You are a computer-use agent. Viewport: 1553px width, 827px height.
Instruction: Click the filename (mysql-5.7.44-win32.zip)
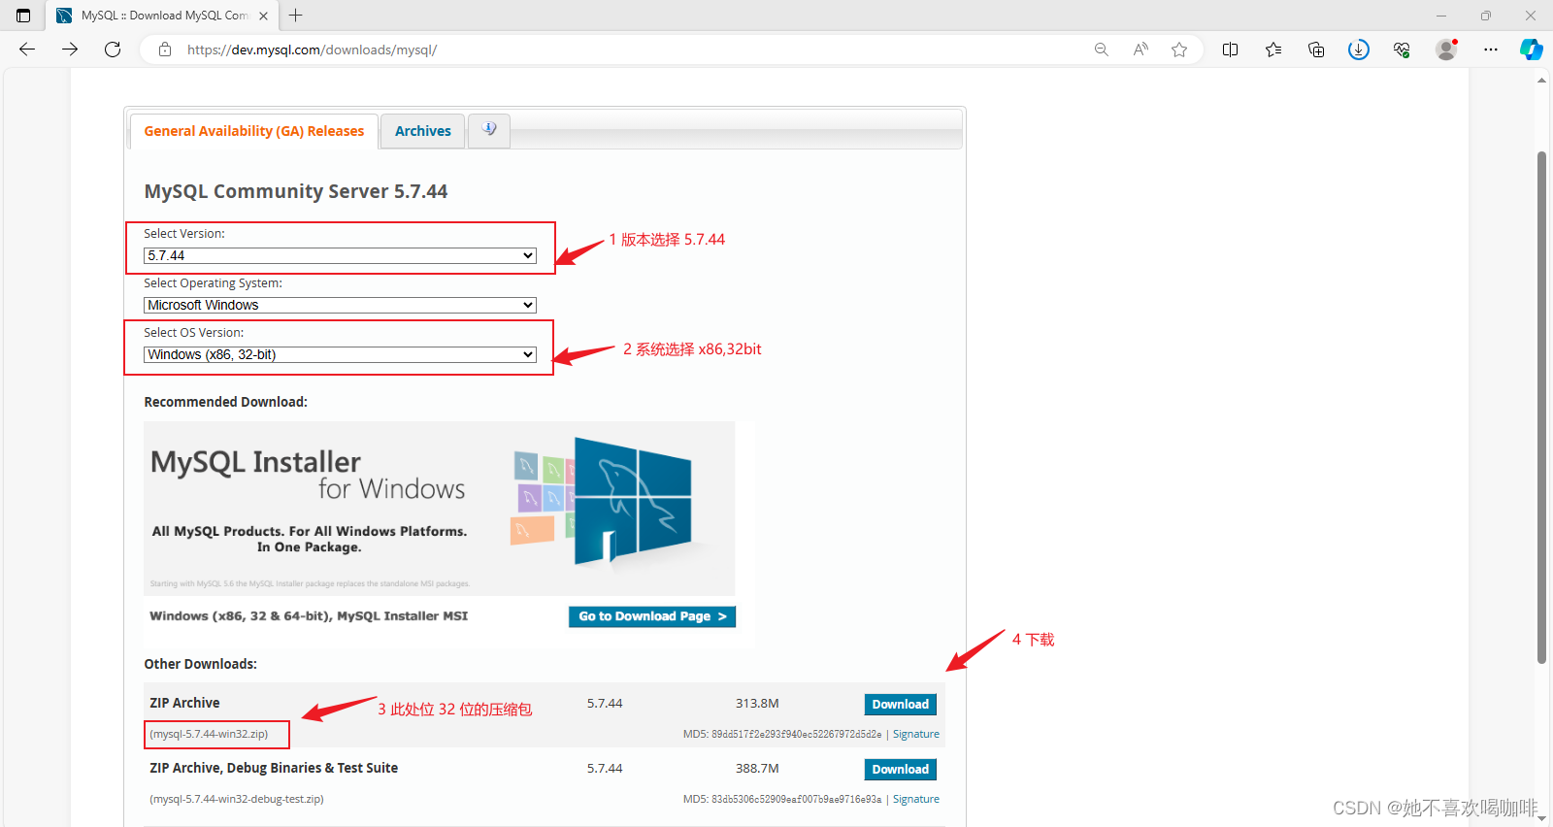(x=209, y=734)
